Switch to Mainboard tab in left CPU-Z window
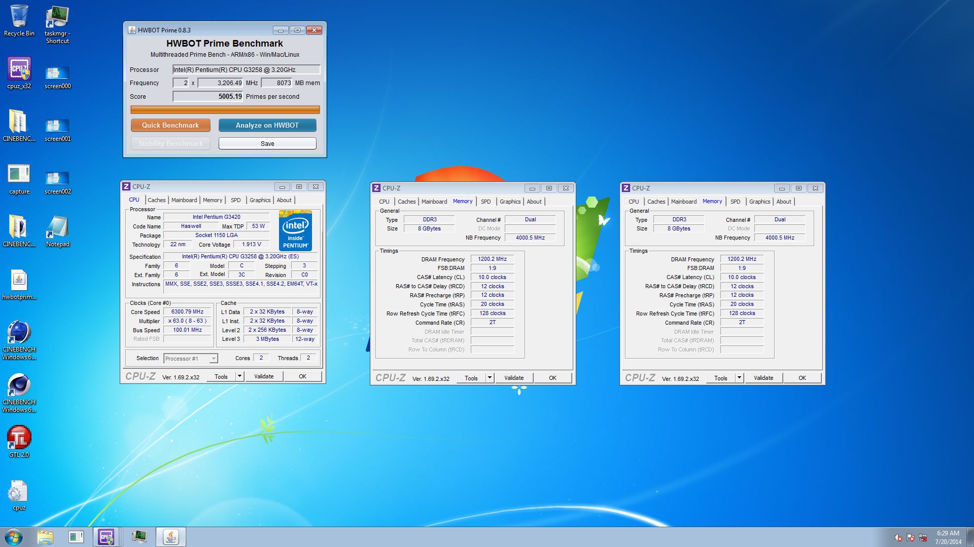This screenshot has width=974, height=547. point(184,200)
